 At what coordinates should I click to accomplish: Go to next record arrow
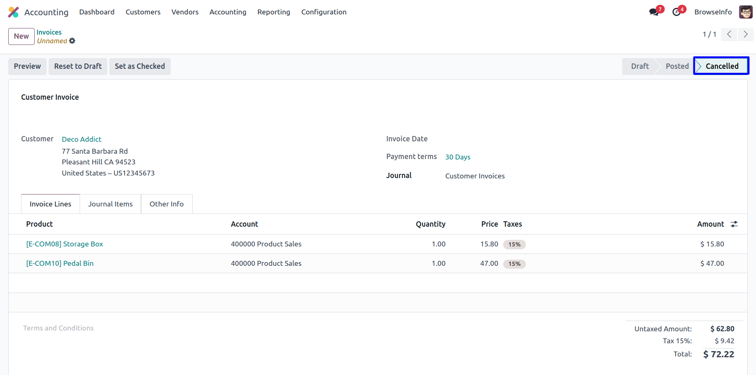745,34
